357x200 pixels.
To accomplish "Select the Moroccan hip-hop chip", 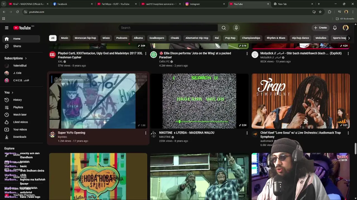I will pos(85,38).
